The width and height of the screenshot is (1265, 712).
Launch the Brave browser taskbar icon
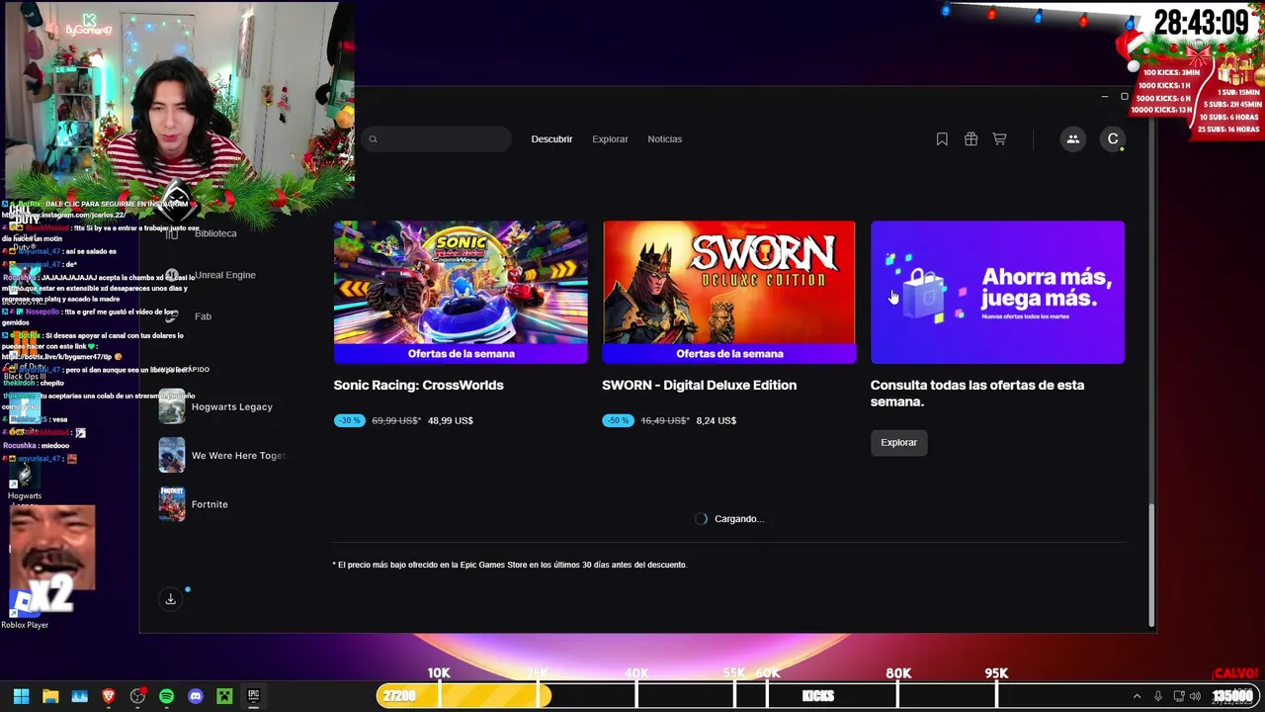(x=109, y=696)
